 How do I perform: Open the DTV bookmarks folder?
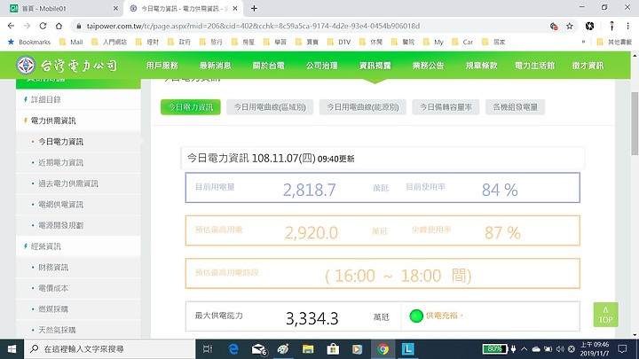339,42
